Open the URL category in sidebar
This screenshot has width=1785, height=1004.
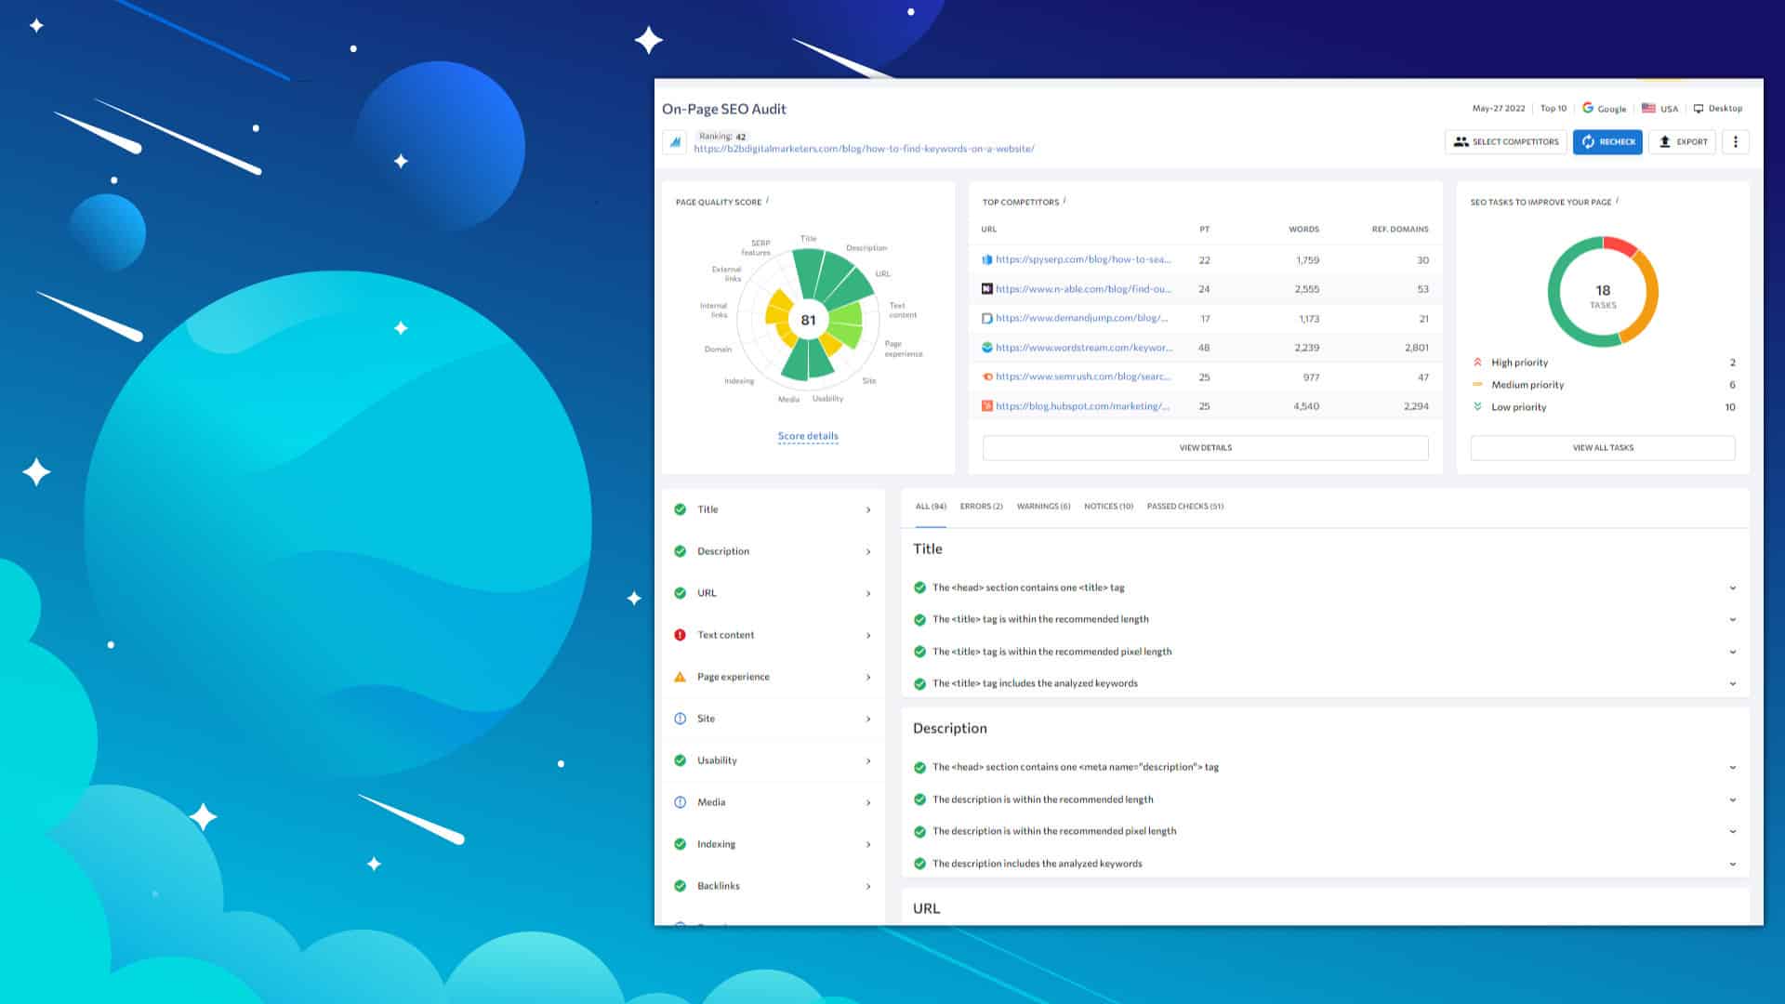[773, 593]
